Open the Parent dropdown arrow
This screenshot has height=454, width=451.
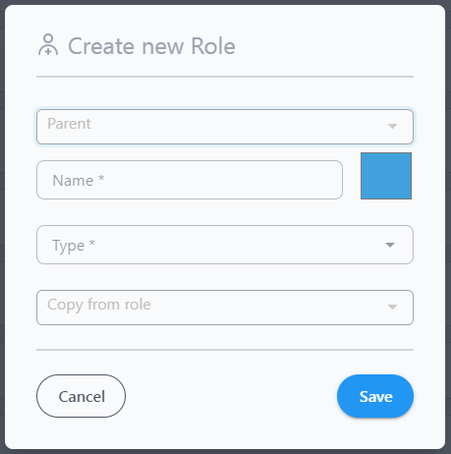pyautogui.click(x=392, y=126)
